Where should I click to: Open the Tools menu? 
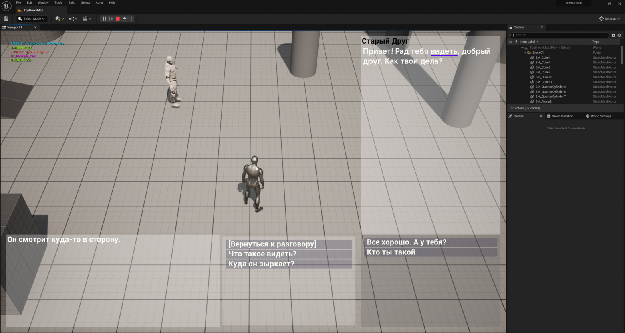point(58,2)
